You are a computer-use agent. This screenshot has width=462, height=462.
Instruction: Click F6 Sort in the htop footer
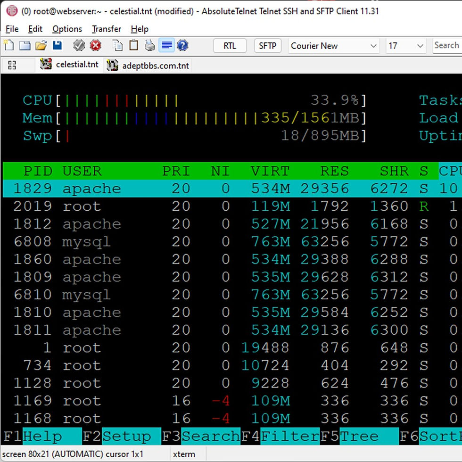pyautogui.click(x=430, y=436)
